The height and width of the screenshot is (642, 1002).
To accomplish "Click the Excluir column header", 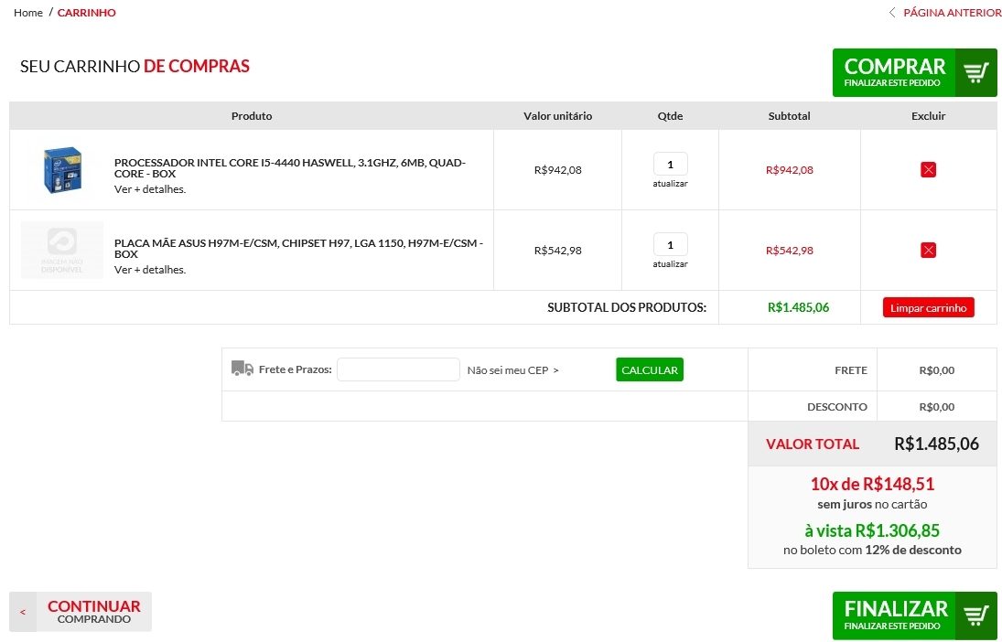I will (x=929, y=116).
